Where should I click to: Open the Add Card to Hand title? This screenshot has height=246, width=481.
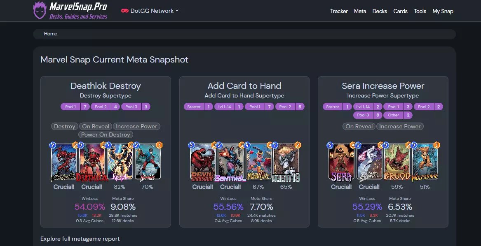coord(244,86)
